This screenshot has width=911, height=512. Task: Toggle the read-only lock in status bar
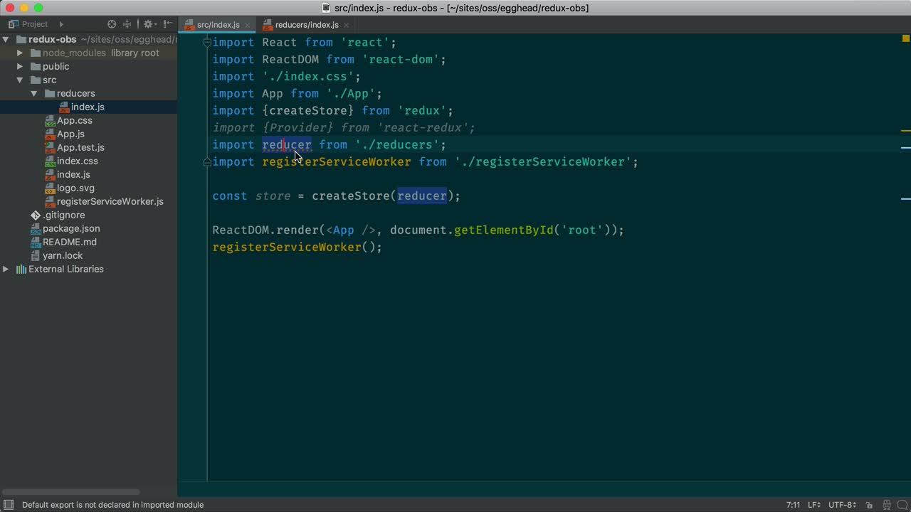(869, 505)
